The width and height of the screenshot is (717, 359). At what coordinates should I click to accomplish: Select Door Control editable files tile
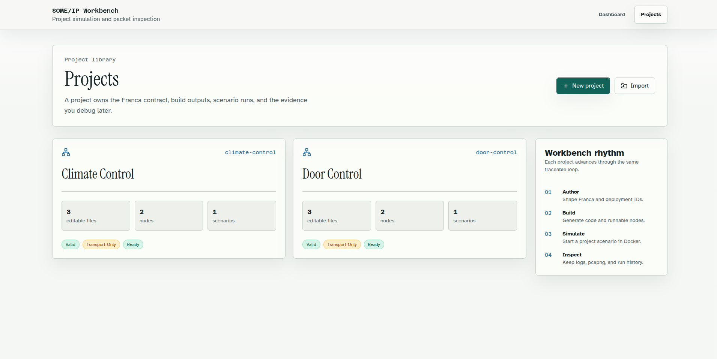tap(337, 216)
